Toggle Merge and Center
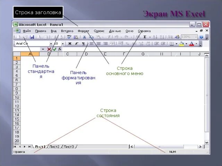The image size is (222, 166). coord(112,44)
